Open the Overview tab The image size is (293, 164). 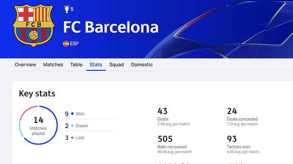[25, 64]
